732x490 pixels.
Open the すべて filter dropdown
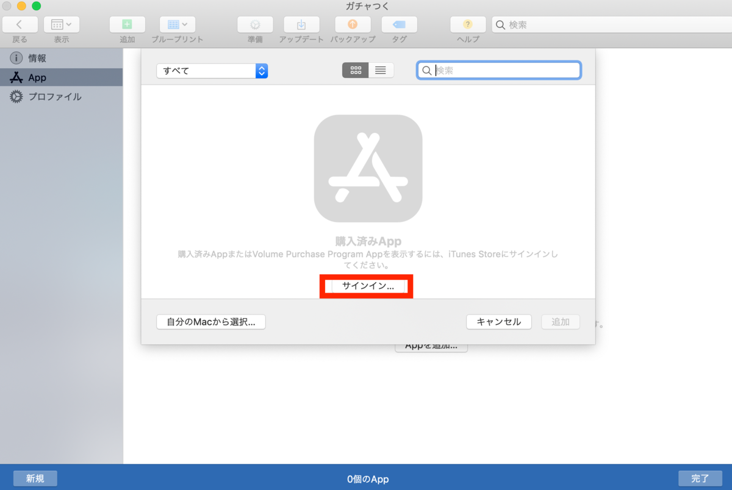[212, 71]
